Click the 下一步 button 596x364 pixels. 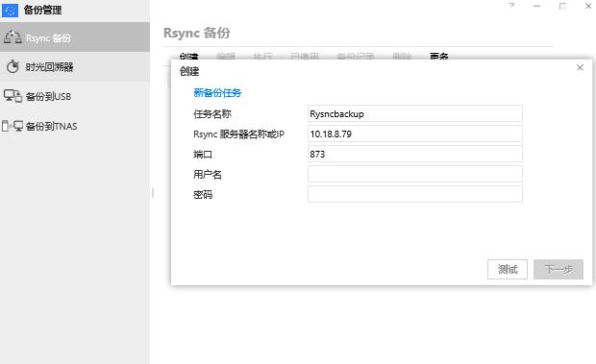(x=559, y=269)
